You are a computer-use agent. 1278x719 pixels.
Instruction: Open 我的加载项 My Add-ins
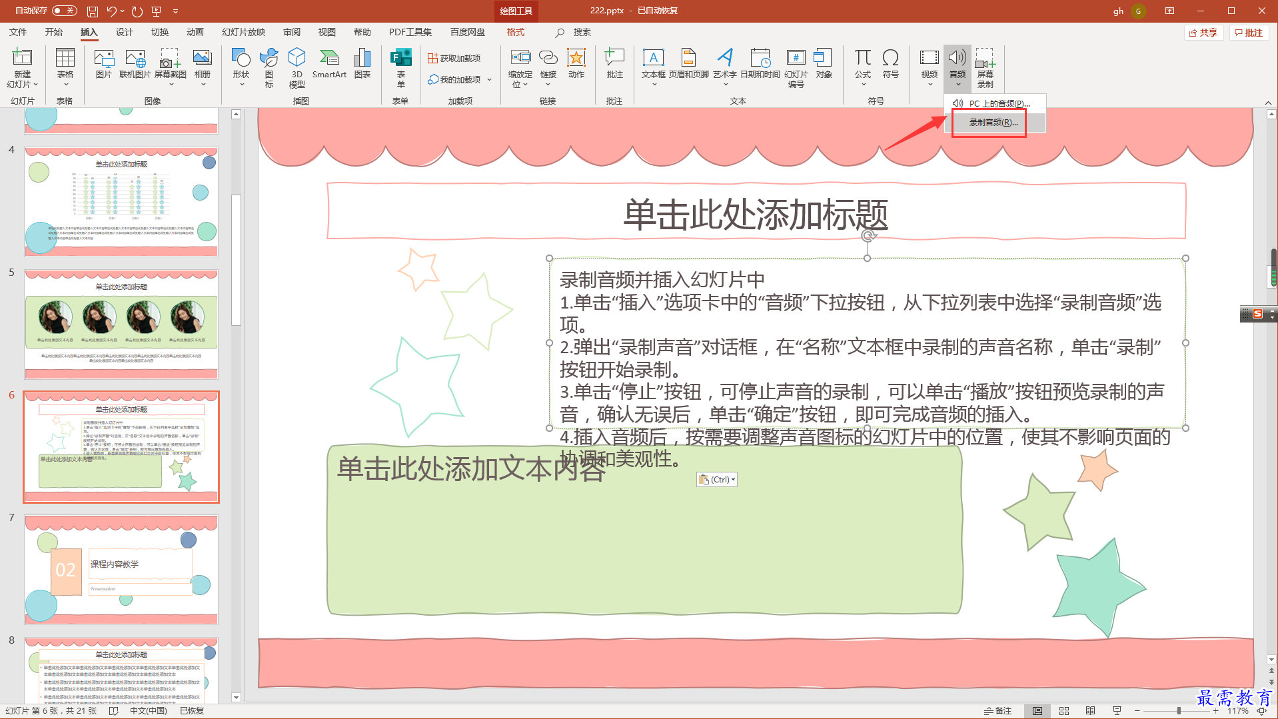point(459,79)
